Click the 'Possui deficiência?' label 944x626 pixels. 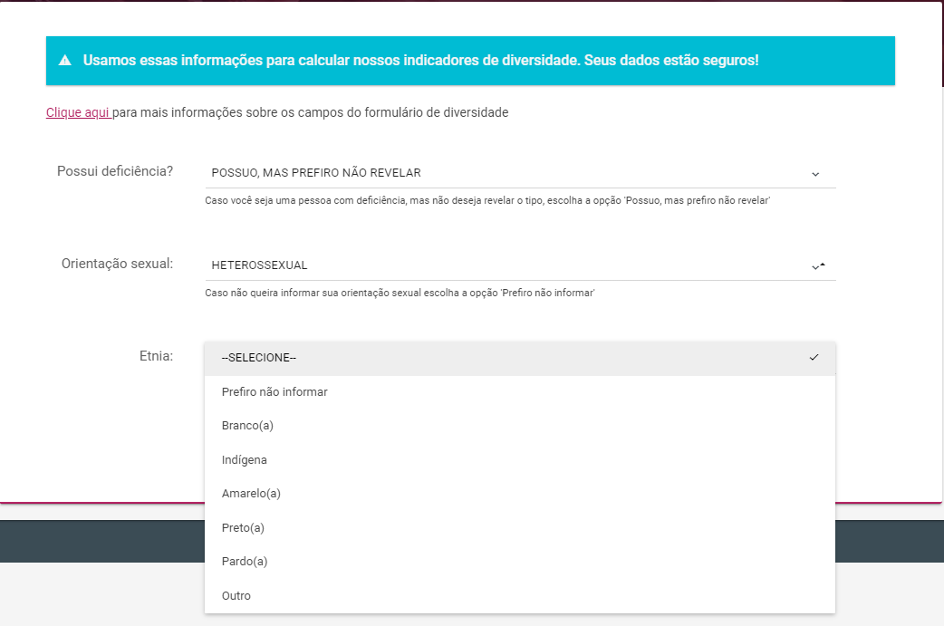(115, 171)
